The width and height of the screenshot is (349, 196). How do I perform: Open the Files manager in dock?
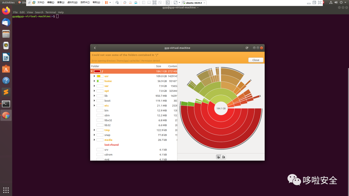point(6,34)
